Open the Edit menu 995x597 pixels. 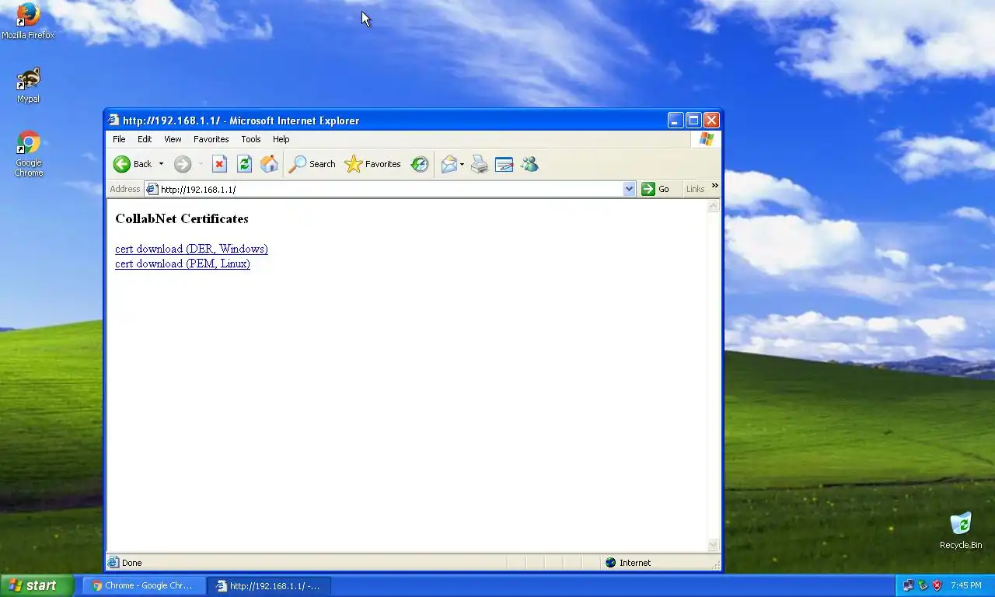[145, 139]
